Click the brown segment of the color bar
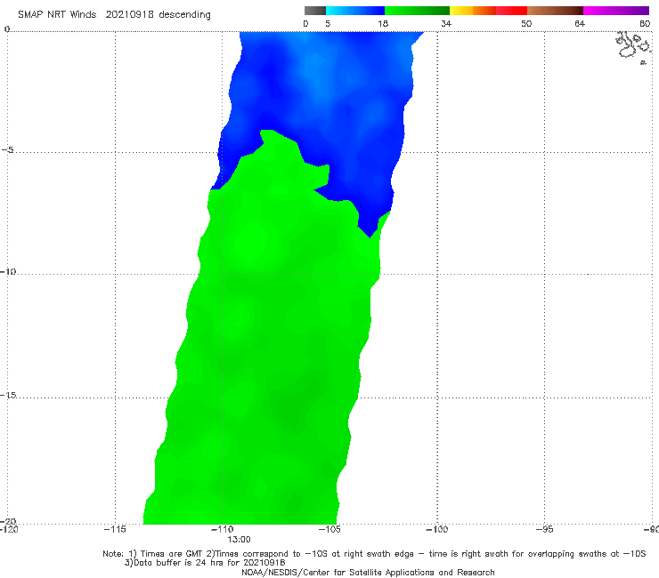 coord(555,11)
